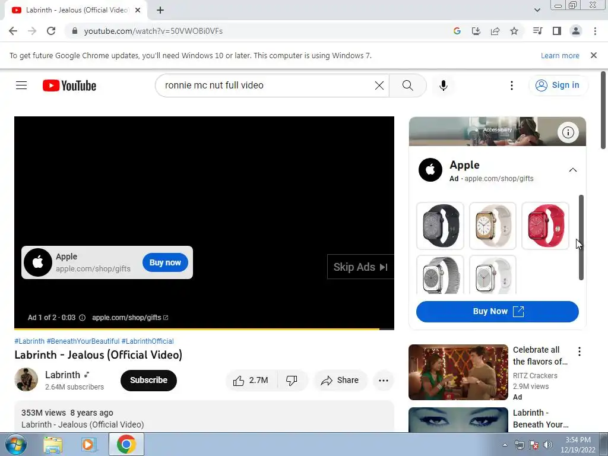Close the Labrinth - Jealous tab

(138, 11)
